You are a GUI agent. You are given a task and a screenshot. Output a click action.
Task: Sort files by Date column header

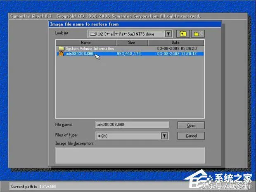click(175, 43)
